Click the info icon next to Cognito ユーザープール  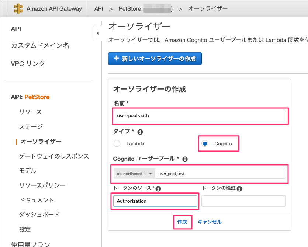coord(185,159)
